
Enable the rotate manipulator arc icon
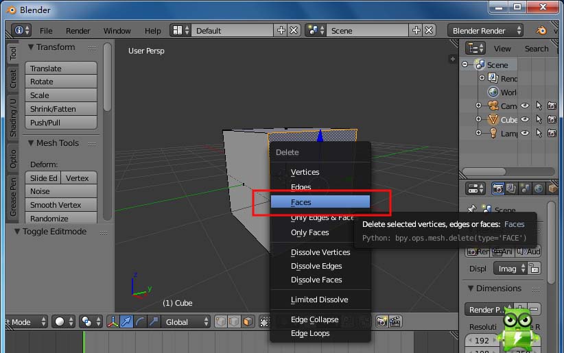[x=141, y=321]
